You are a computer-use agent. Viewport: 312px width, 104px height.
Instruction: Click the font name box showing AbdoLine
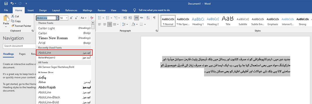(46, 18)
